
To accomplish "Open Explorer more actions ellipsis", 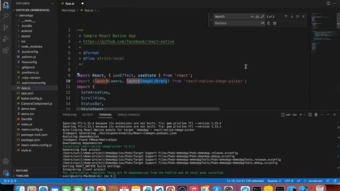I will pyautogui.click(x=53, y=4).
